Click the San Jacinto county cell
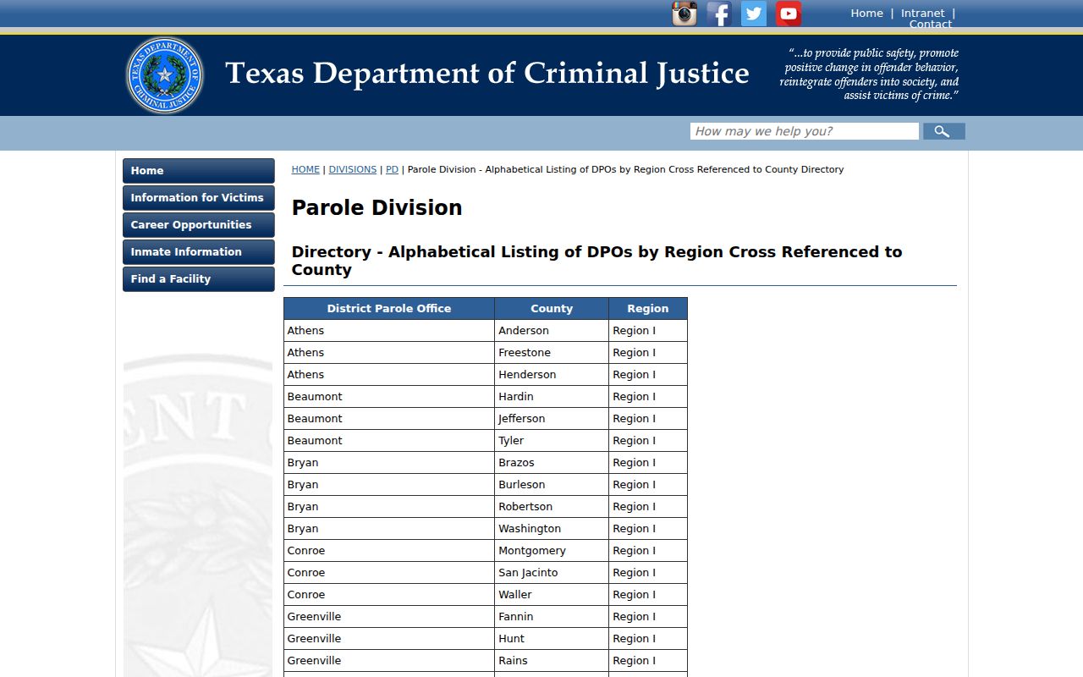Image resolution: width=1083 pixels, height=677 pixels. (x=552, y=573)
